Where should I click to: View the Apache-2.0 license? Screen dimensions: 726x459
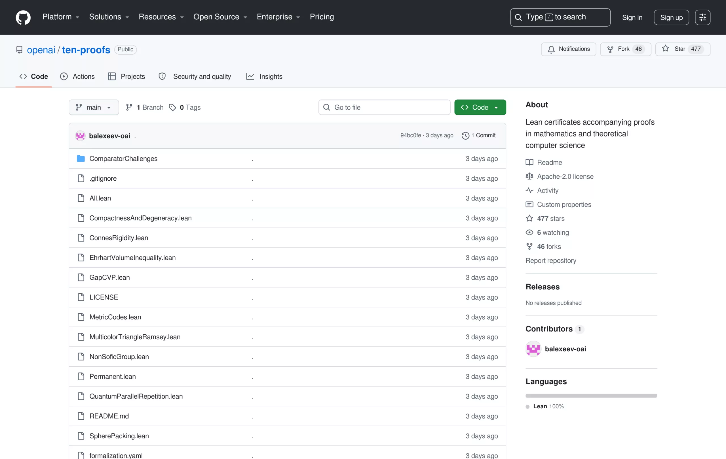(x=560, y=177)
